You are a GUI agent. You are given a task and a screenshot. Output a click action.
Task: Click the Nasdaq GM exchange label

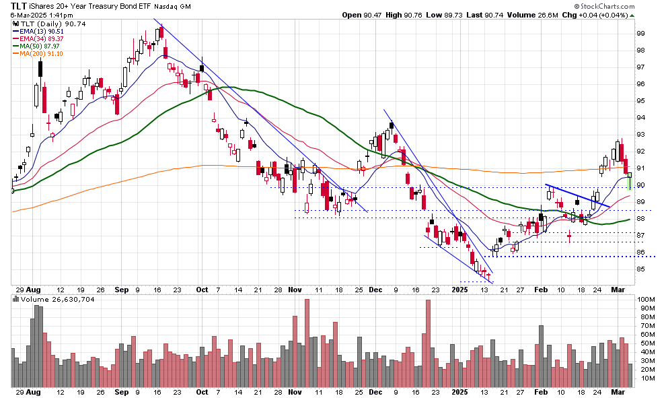[172, 7]
